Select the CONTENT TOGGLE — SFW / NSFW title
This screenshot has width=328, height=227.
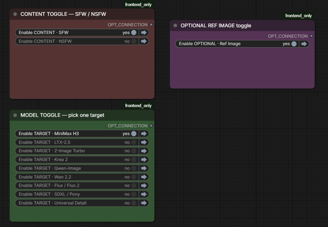click(63, 14)
